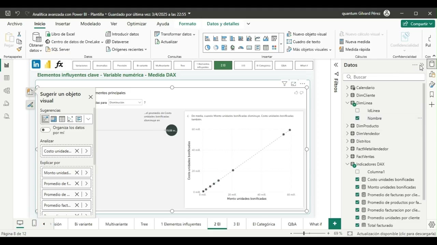Uncheck Costo unidades bonificadas checkbox
Screen dimensions: 437x245
point(357,179)
